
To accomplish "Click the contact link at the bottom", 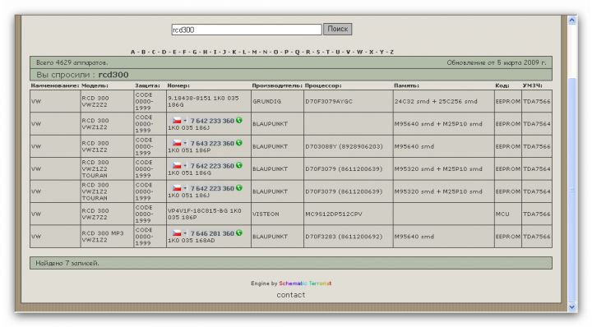I will pos(291,295).
